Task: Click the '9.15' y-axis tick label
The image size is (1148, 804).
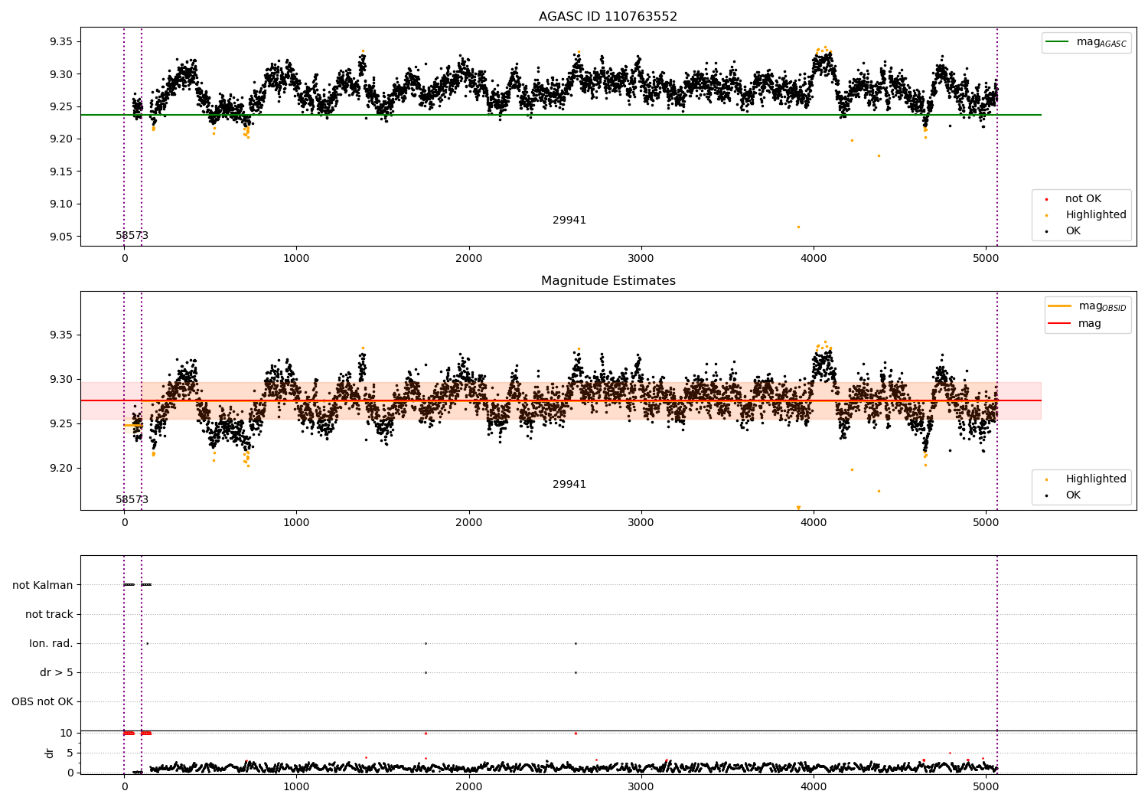Action: (x=61, y=172)
